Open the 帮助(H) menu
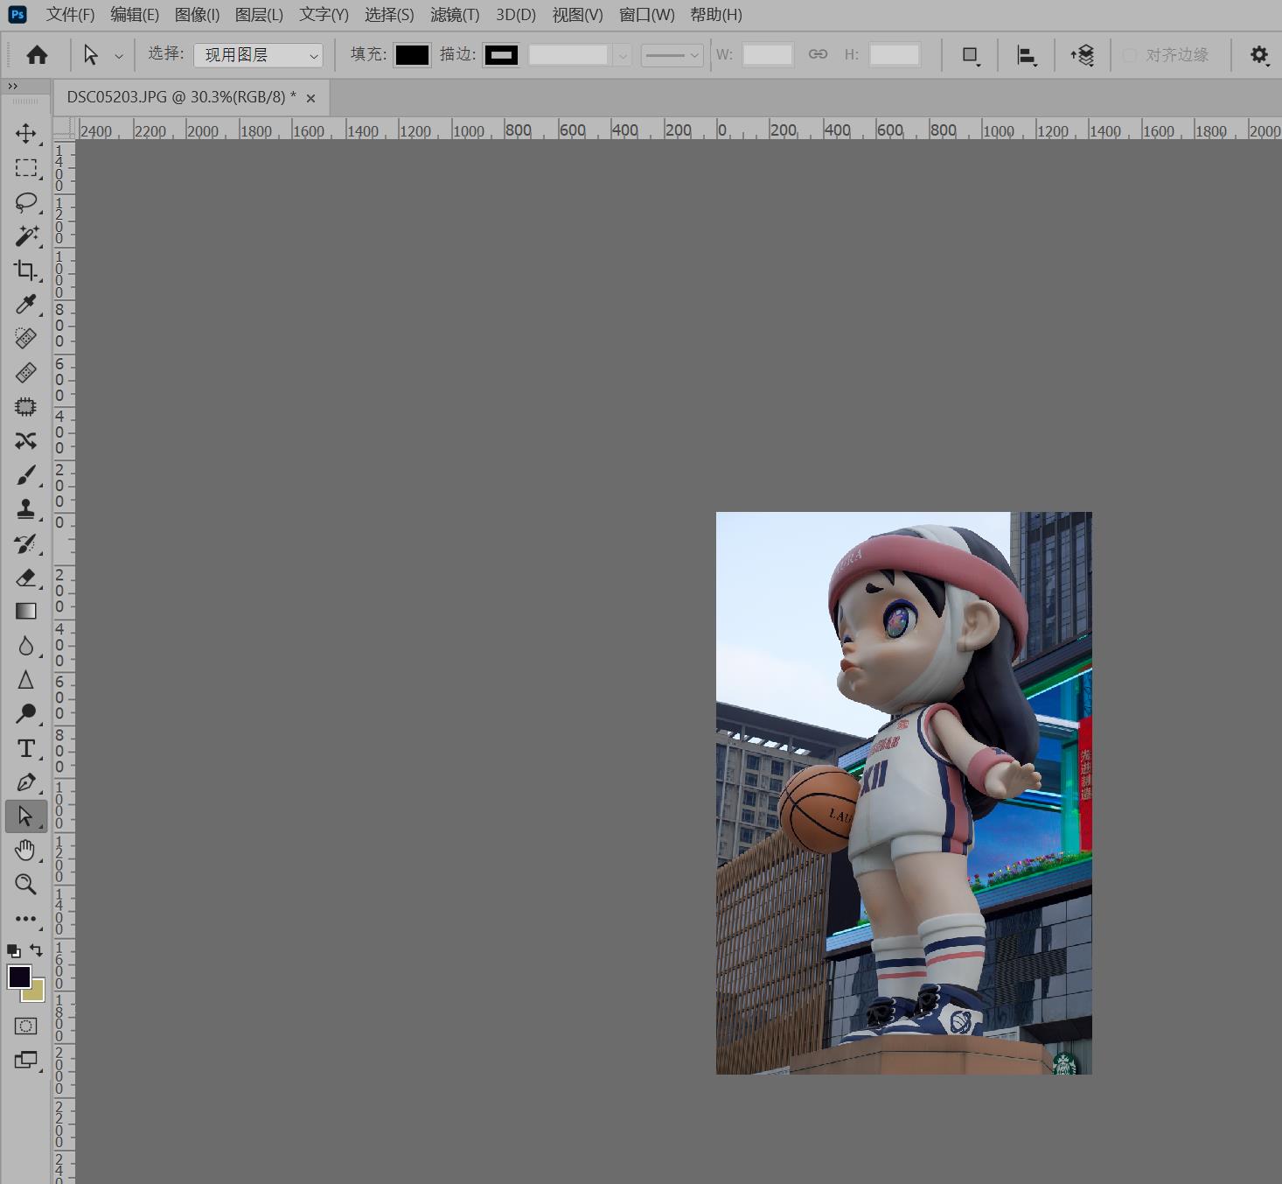Image resolution: width=1282 pixels, height=1184 pixels. pyautogui.click(x=715, y=15)
